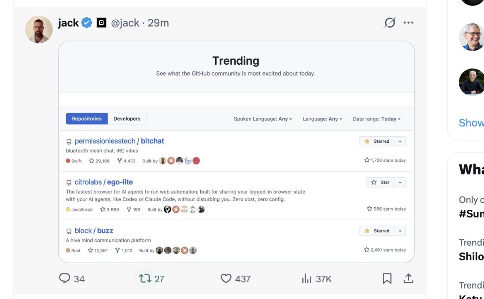This screenshot has width=484, height=299.
Task: Star the citrolabs/ego-lite repository
Action: [380, 182]
